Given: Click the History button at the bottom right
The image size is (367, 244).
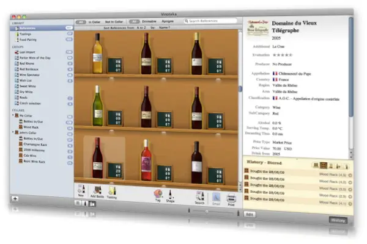Looking at the screenshot, I should click(x=338, y=220).
